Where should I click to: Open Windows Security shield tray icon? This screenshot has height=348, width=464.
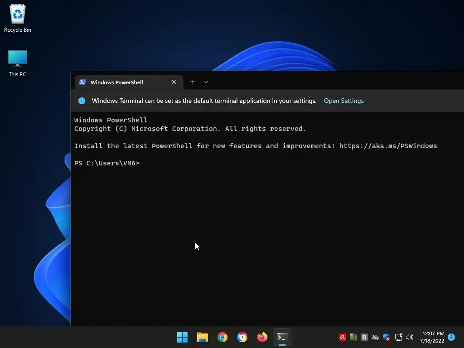click(x=386, y=337)
